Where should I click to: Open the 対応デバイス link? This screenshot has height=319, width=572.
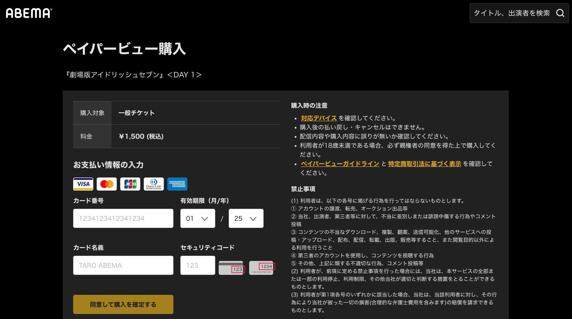(x=319, y=118)
